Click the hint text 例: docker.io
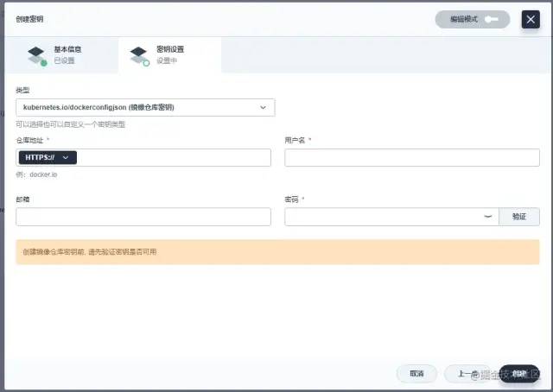 [36, 174]
